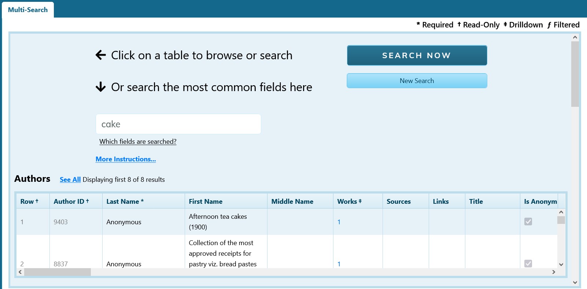Open the 'Which fields are searched?' link
The width and height of the screenshot is (587, 289).
tap(138, 142)
